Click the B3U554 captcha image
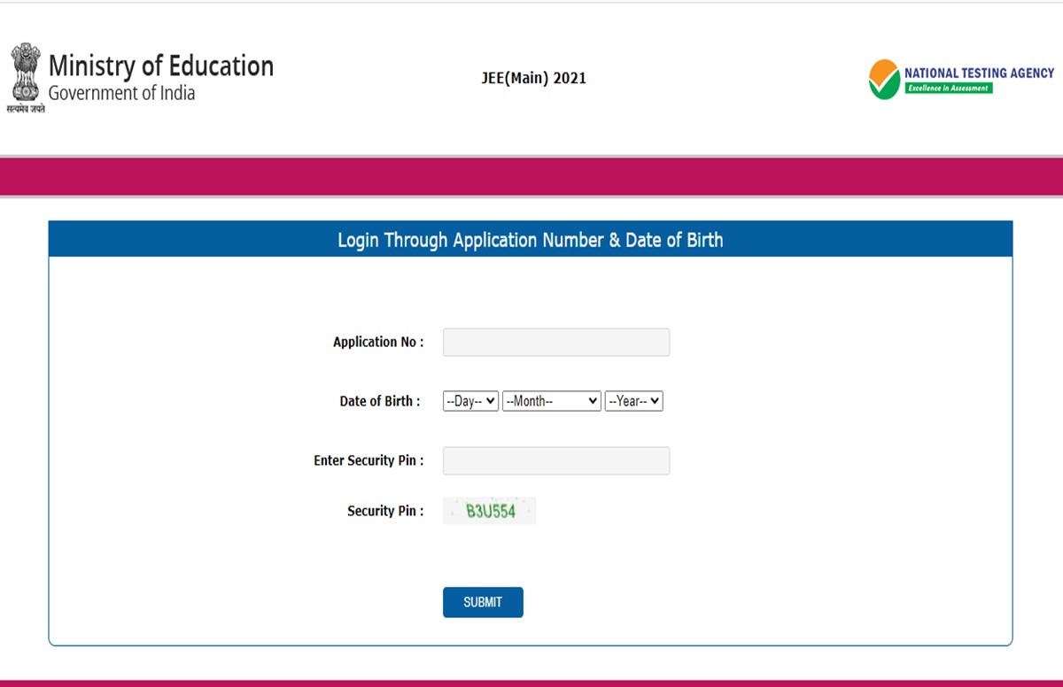The width and height of the screenshot is (1063, 687). [x=490, y=511]
